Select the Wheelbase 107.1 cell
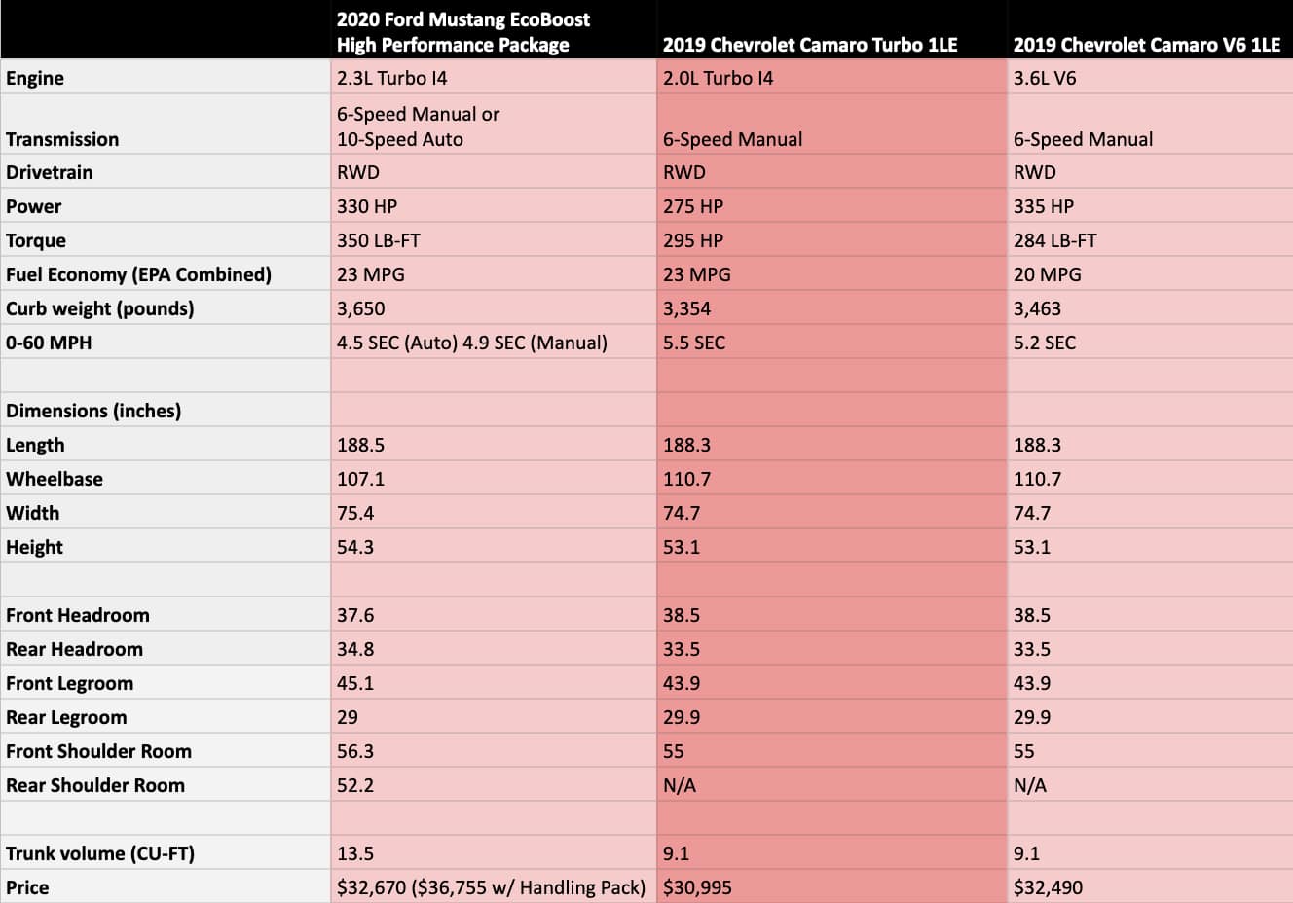Image resolution: width=1293 pixels, height=903 pixels. pyautogui.click(x=494, y=479)
